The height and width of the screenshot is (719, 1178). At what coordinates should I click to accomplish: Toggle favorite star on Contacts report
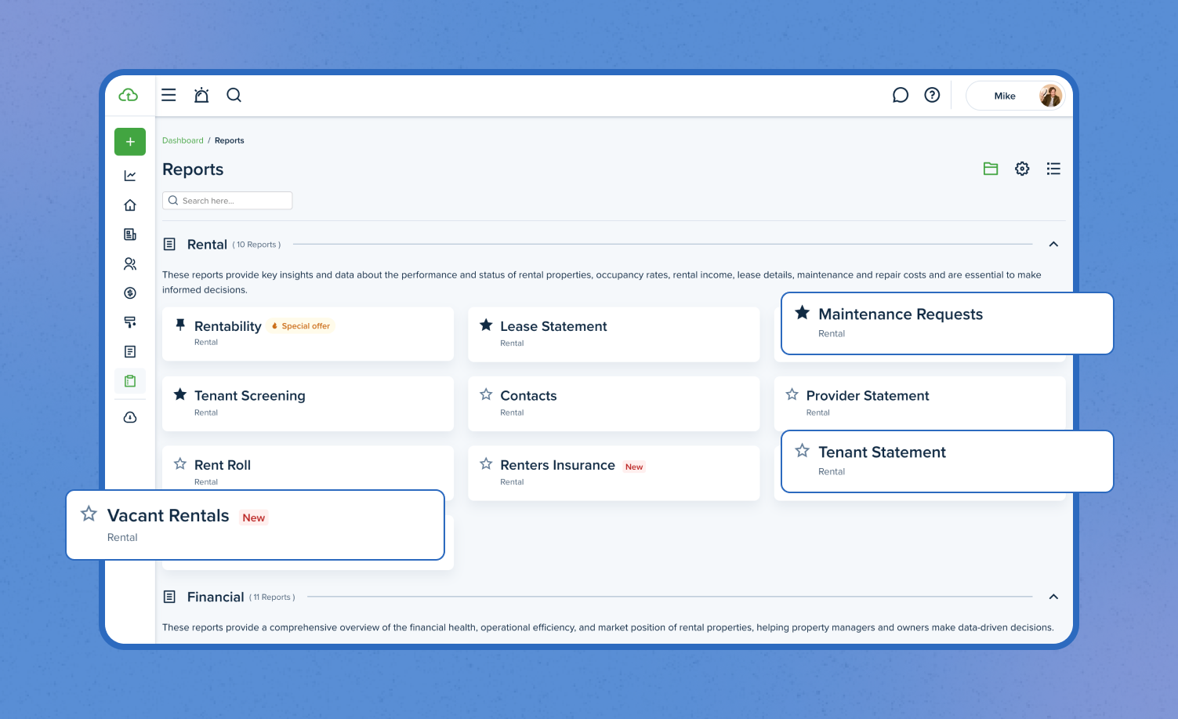(486, 394)
